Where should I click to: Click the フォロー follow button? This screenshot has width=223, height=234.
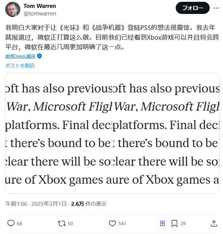[193, 8]
